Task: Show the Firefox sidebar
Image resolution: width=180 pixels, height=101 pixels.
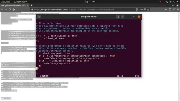Action: (170, 10)
